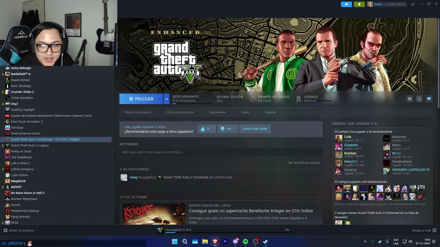
Task: Show hidden system tray icons chevron
Action: 365,242
